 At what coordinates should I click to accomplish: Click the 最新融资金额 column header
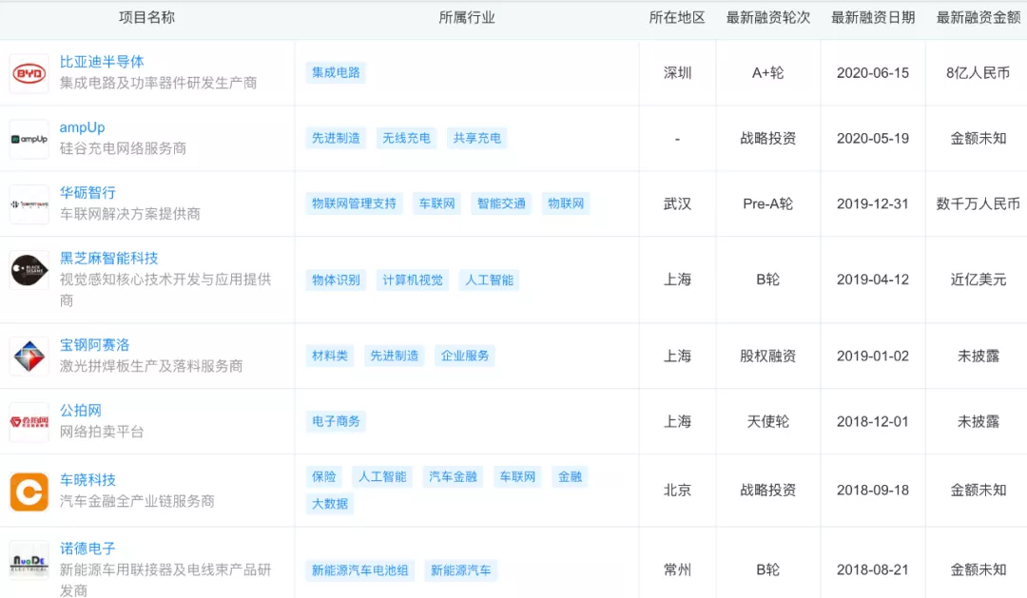click(x=978, y=18)
